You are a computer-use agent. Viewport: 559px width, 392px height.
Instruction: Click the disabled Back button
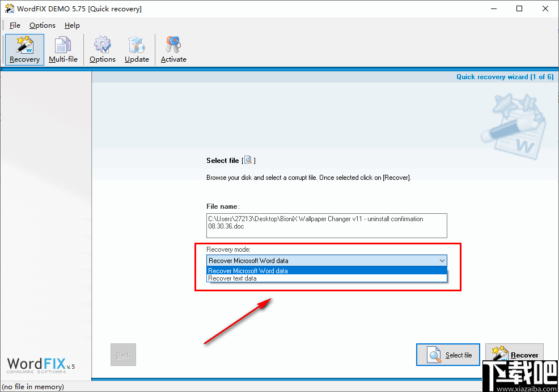click(x=123, y=355)
